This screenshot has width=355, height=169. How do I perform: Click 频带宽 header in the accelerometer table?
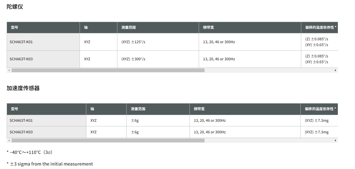[199, 109]
